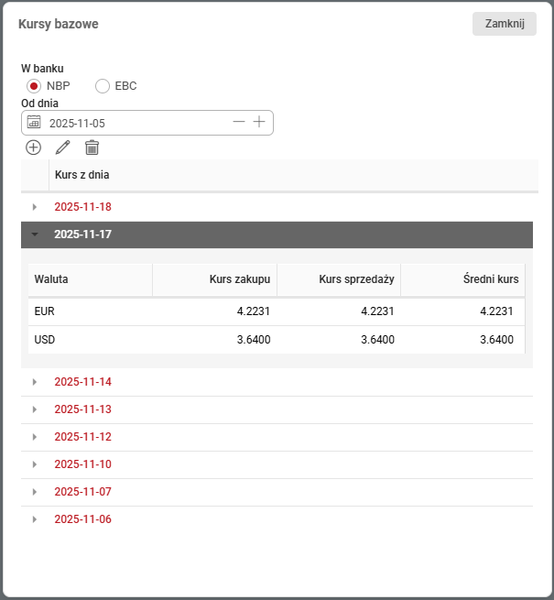The width and height of the screenshot is (554, 600).
Task: Open the 2025-11-10 date link
Action: click(82, 464)
